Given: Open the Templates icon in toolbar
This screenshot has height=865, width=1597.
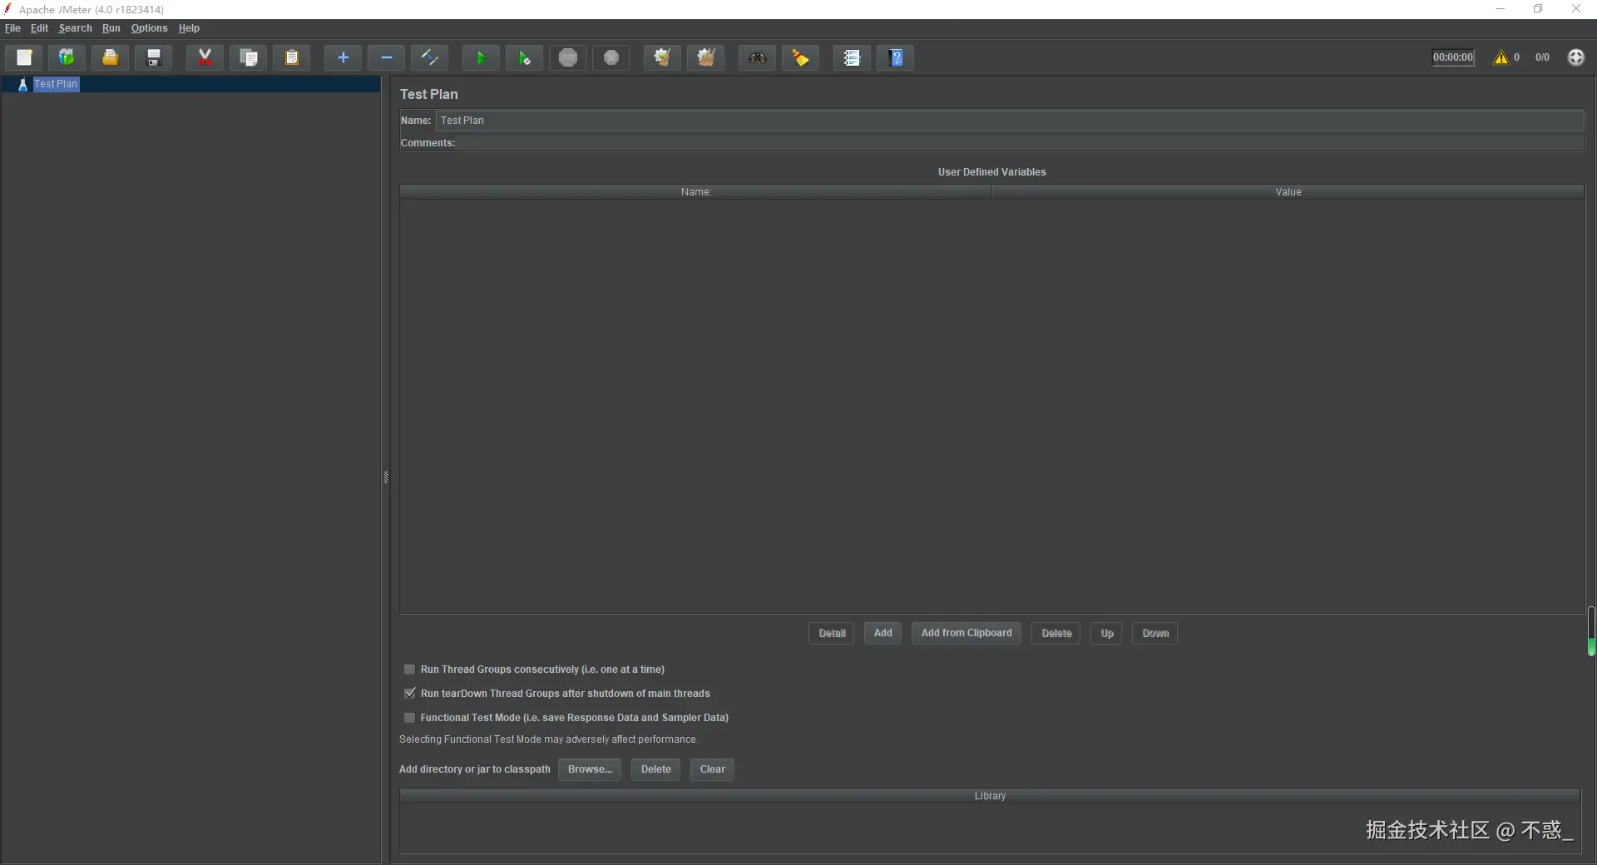Looking at the screenshot, I should point(67,57).
